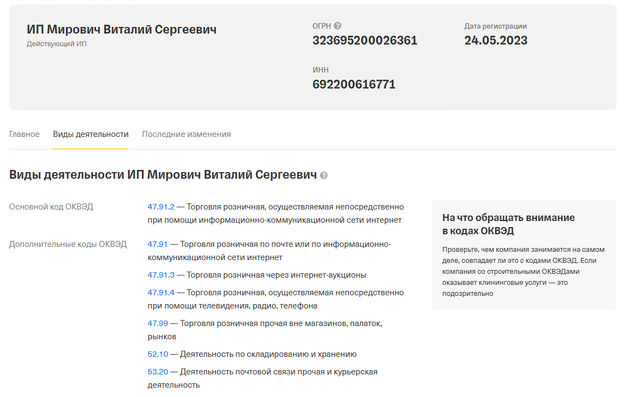Switch to the Главное tab
This screenshot has height=397, width=629.
pos(25,134)
